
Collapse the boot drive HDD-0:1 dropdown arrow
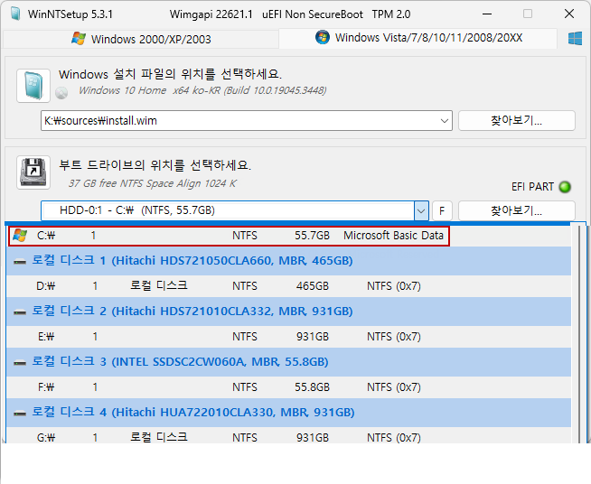click(421, 210)
